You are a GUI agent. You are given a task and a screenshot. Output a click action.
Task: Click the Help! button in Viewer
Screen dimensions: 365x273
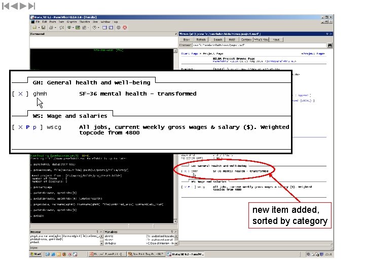(232, 40)
